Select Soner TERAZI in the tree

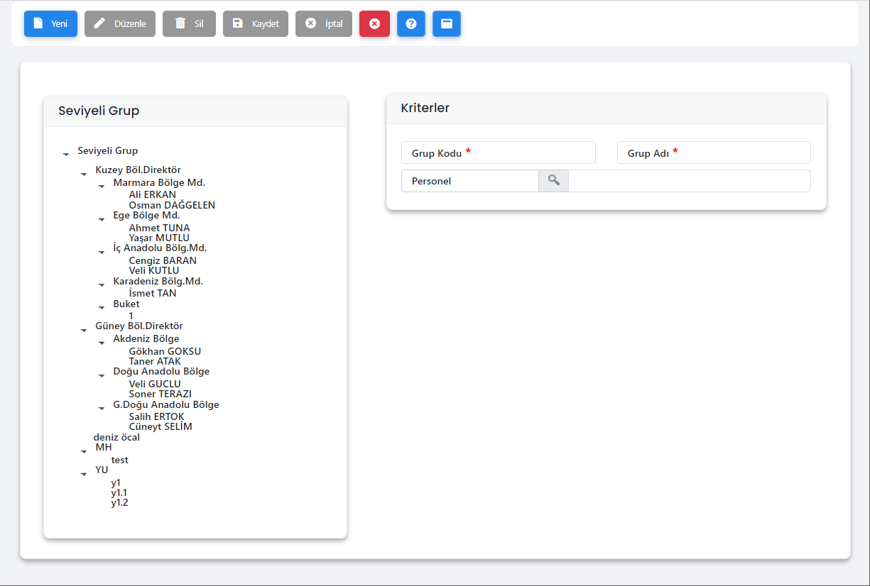click(x=161, y=394)
